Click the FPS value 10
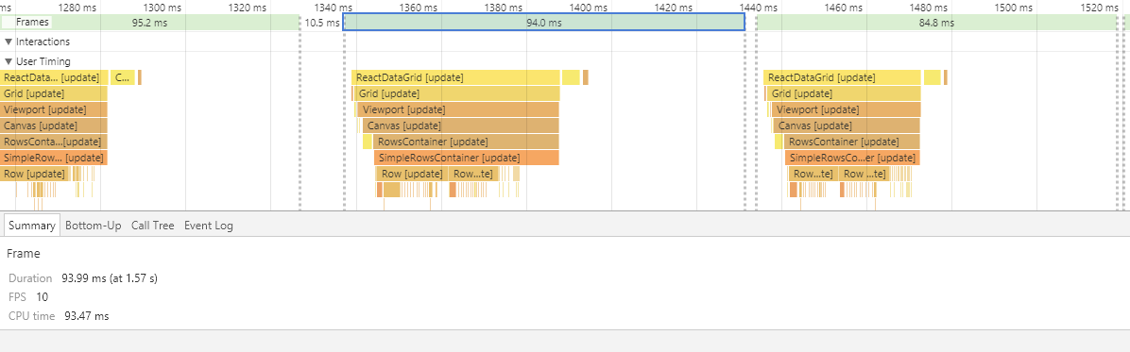 click(43, 296)
